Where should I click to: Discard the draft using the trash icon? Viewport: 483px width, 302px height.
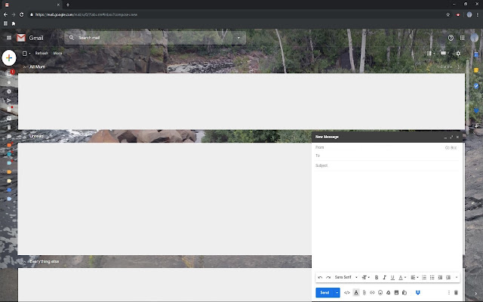tap(456, 293)
